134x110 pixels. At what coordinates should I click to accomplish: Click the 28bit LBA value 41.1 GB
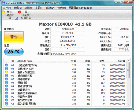pos(121,37)
